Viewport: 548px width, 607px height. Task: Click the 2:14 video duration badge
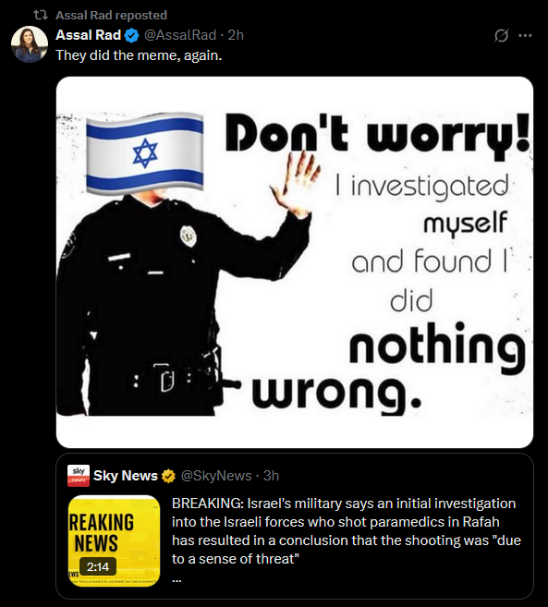coord(98,567)
